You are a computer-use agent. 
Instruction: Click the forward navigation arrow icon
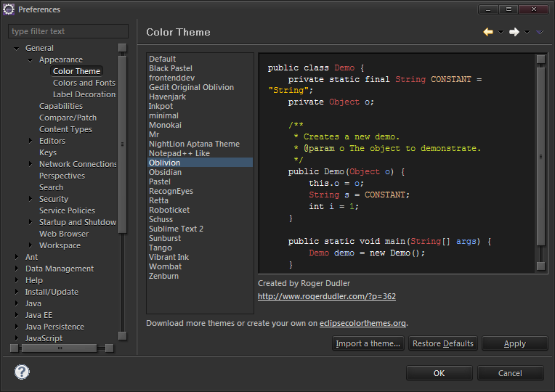pyautogui.click(x=514, y=32)
